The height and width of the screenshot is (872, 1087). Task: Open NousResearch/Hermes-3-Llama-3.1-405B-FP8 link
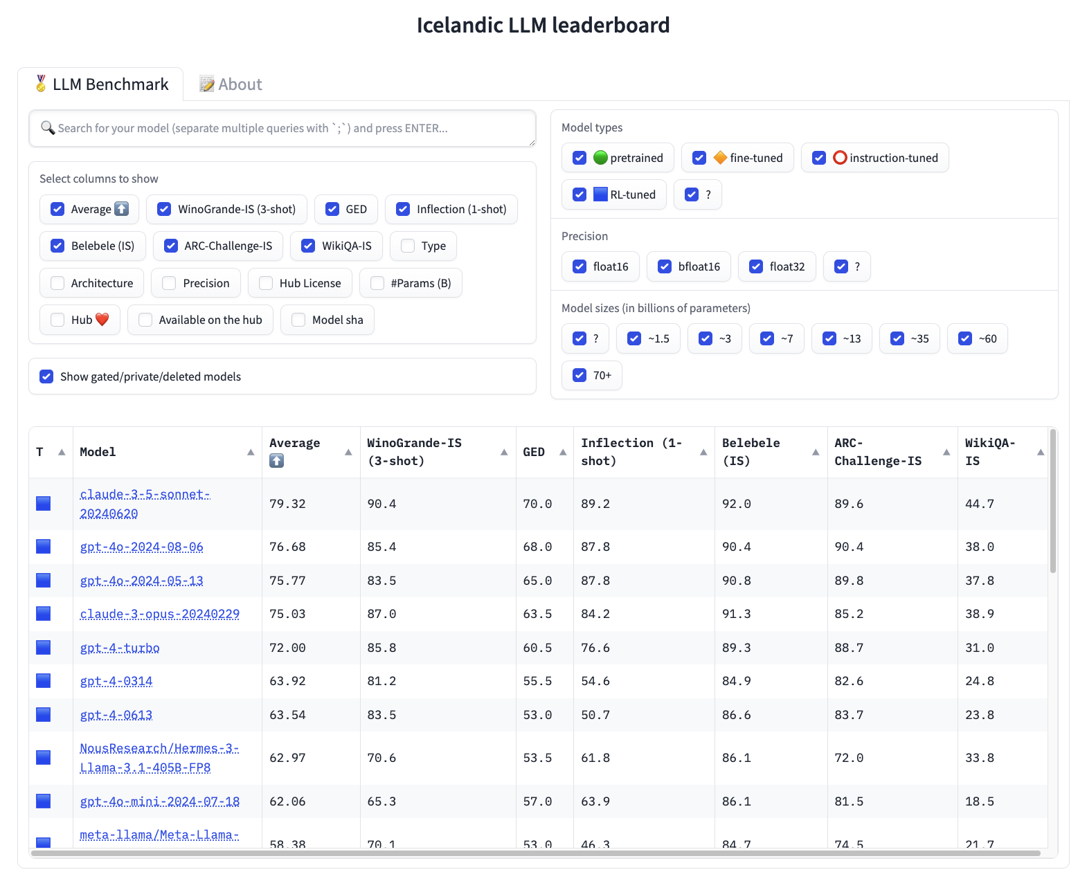pos(159,758)
